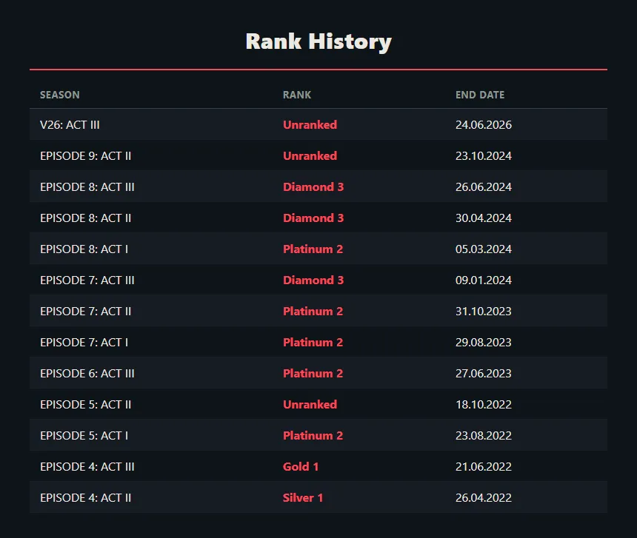Click the "EPISODE 5: ACT I" season cell
Screen dimensions: 637x538
(84, 436)
